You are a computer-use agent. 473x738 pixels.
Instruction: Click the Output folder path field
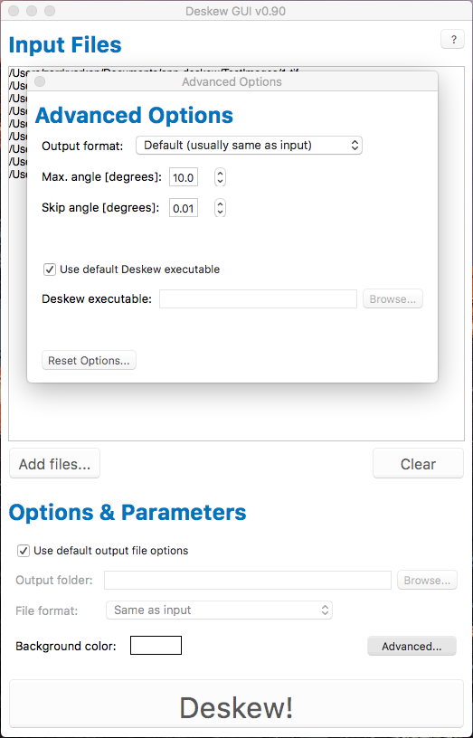[x=248, y=581]
